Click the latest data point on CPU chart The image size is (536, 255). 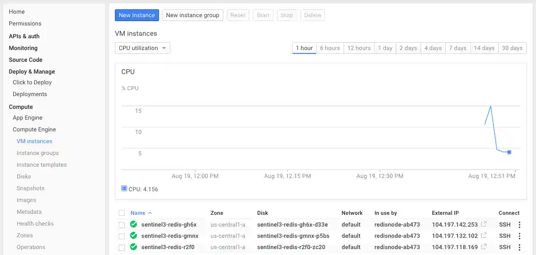point(509,152)
